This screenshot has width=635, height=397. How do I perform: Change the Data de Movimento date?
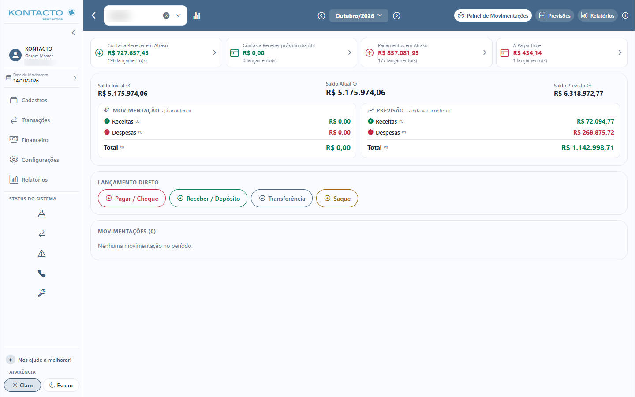coord(41,78)
